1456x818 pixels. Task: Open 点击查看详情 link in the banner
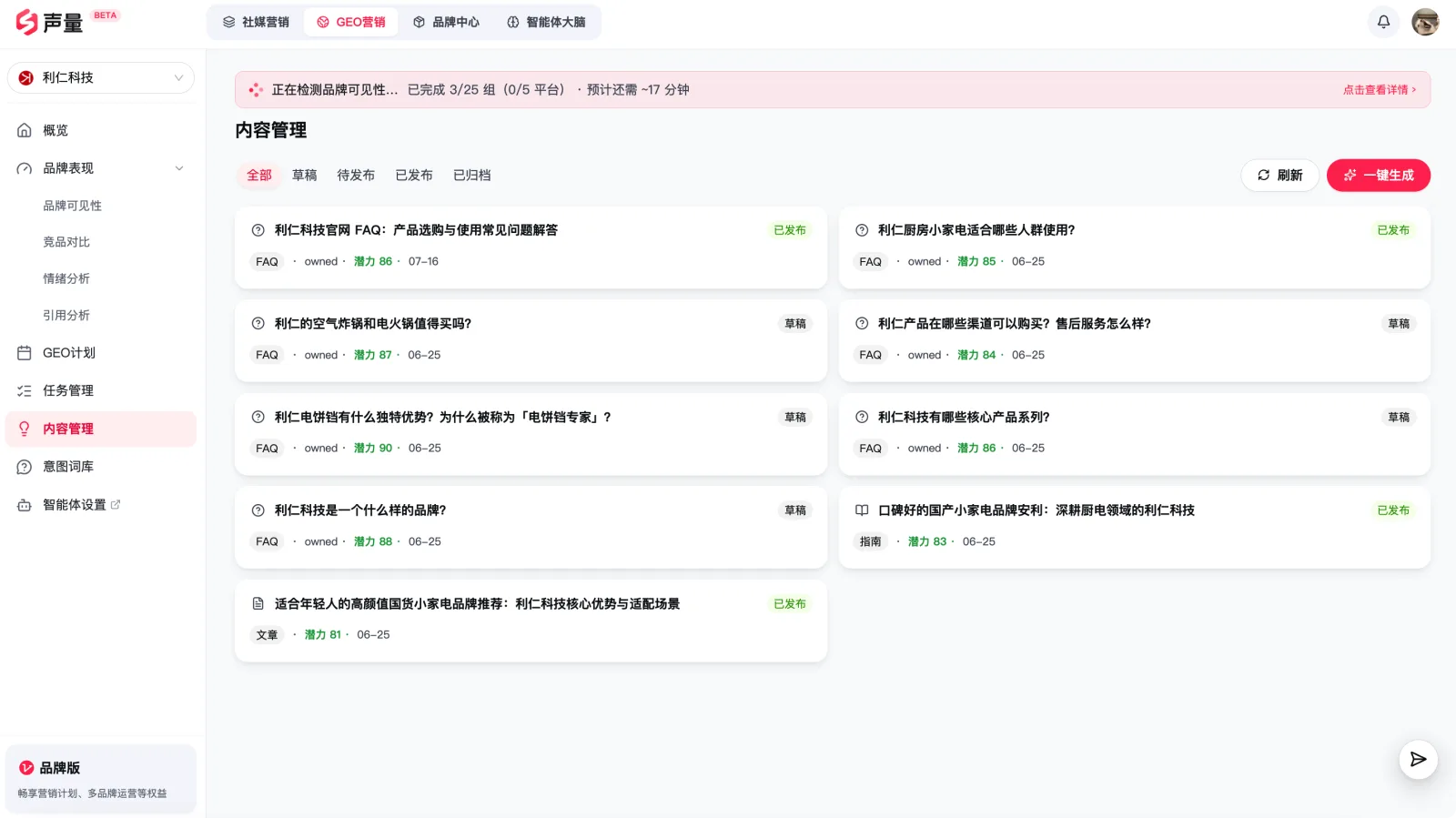coord(1380,89)
